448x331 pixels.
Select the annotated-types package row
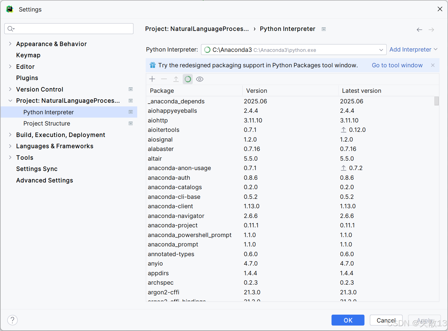pos(290,254)
